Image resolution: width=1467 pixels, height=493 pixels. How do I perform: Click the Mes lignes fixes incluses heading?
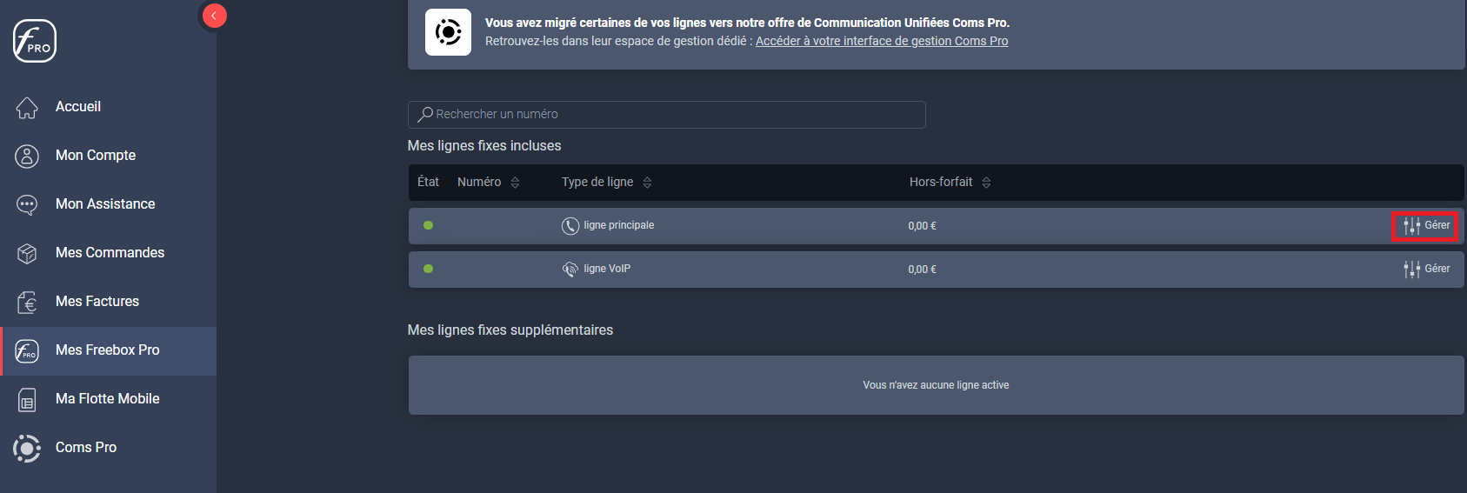coord(484,145)
